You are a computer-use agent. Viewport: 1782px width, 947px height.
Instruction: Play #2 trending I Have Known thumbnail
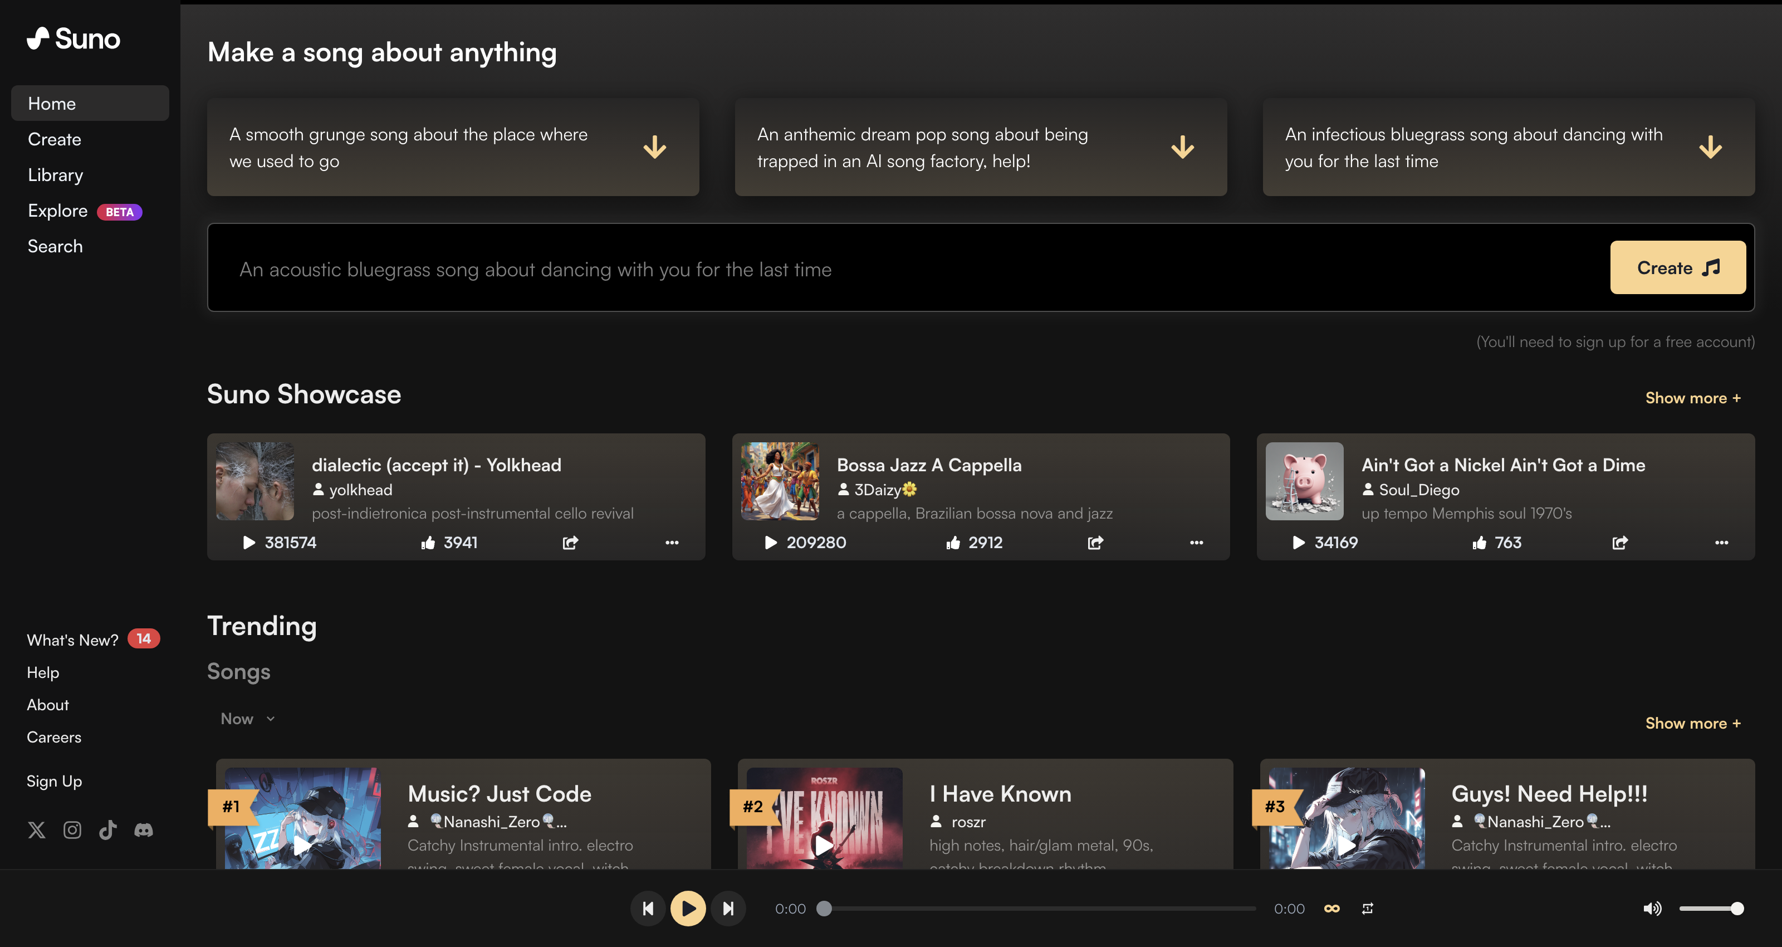click(825, 818)
